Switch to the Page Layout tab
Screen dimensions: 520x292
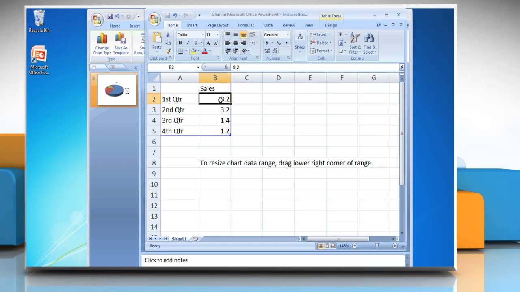[218, 25]
